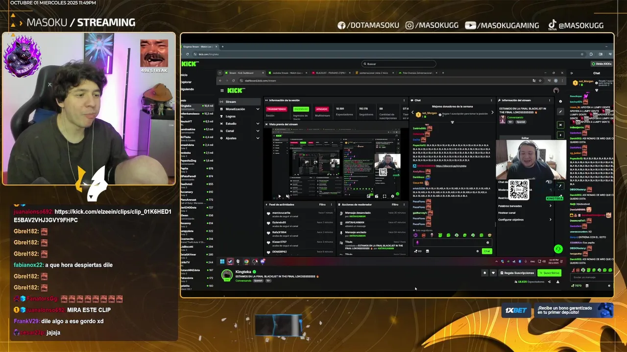627x352 pixels.
Task: Unmute the stream preview volume icon
Action: click(x=288, y=196)
